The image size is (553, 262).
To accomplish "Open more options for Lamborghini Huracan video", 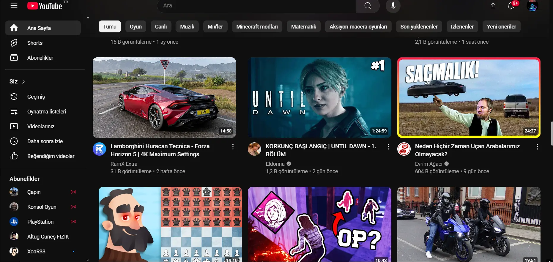I will point(233,147).
